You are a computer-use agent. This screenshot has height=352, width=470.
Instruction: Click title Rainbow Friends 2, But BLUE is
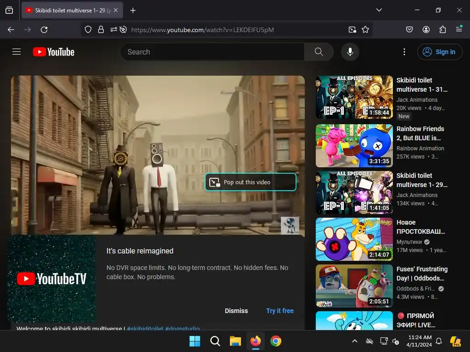pyautogui.click(x=420, y=133)
